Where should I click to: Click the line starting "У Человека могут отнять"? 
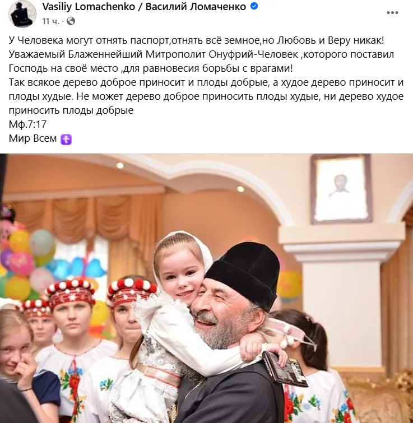196,40
